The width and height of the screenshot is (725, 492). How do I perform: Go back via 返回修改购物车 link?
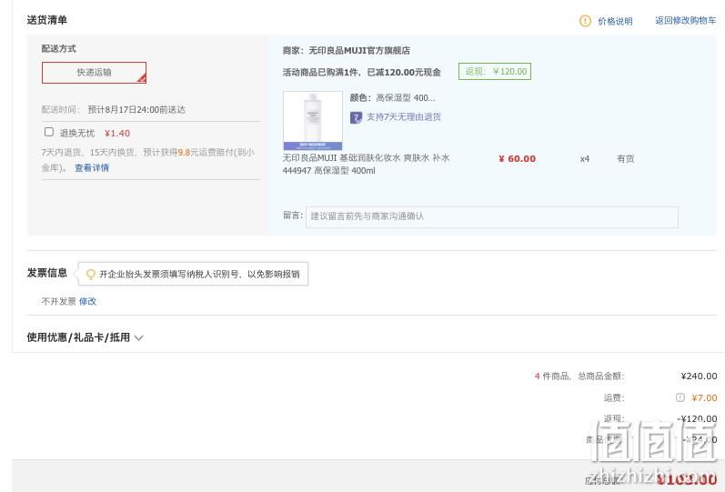coord(685,20)
